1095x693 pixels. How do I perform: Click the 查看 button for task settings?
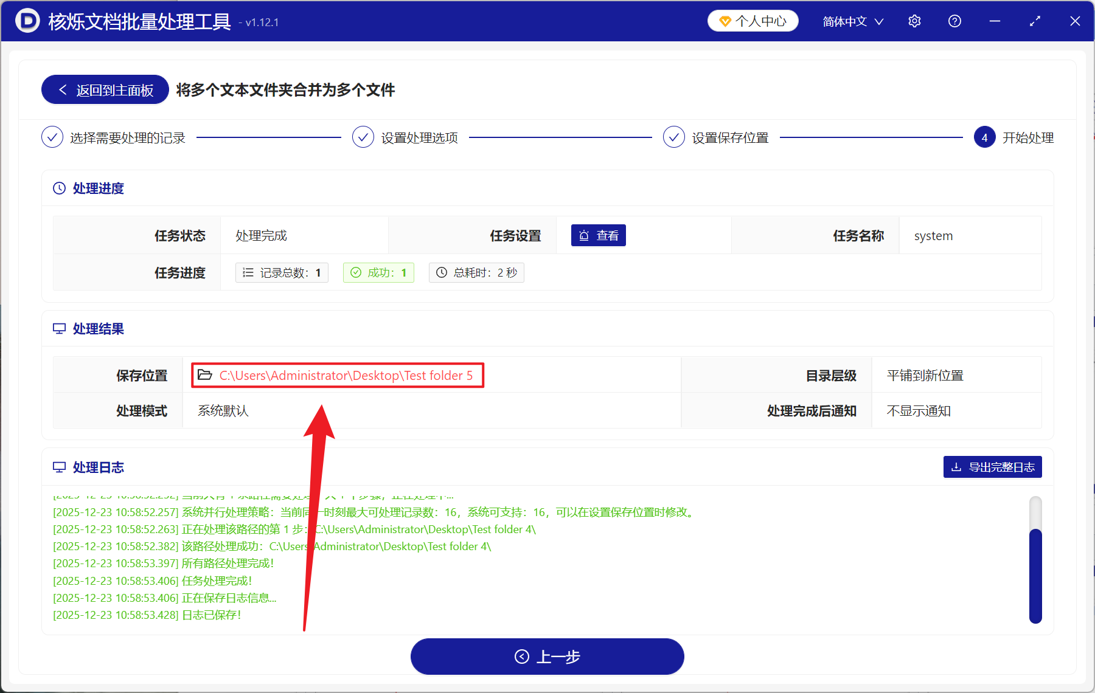(x=599, y=235)
